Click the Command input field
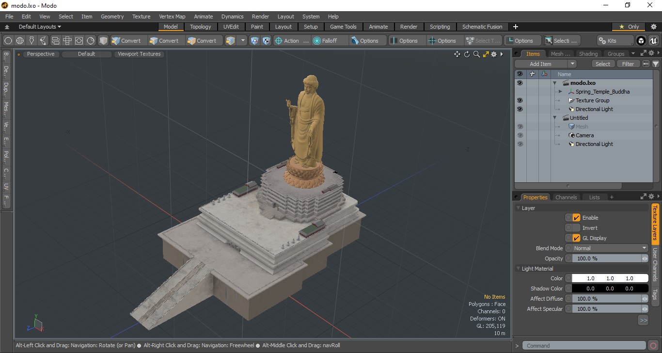 pos(584,346)
